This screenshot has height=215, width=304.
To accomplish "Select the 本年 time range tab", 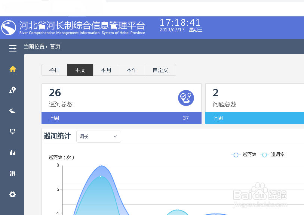I will point(132,70).
